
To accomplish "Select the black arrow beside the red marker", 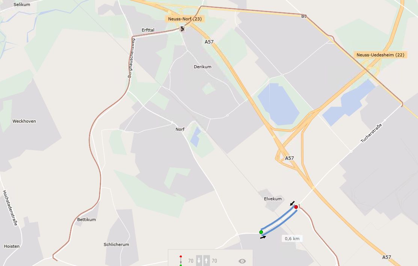I will (292, 203).
